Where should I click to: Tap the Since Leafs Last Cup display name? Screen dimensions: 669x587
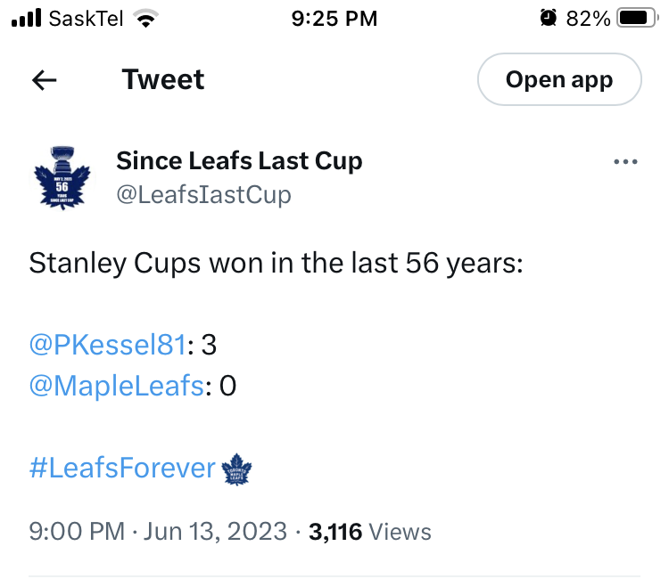pyautogui.click(x=239, y=161)
